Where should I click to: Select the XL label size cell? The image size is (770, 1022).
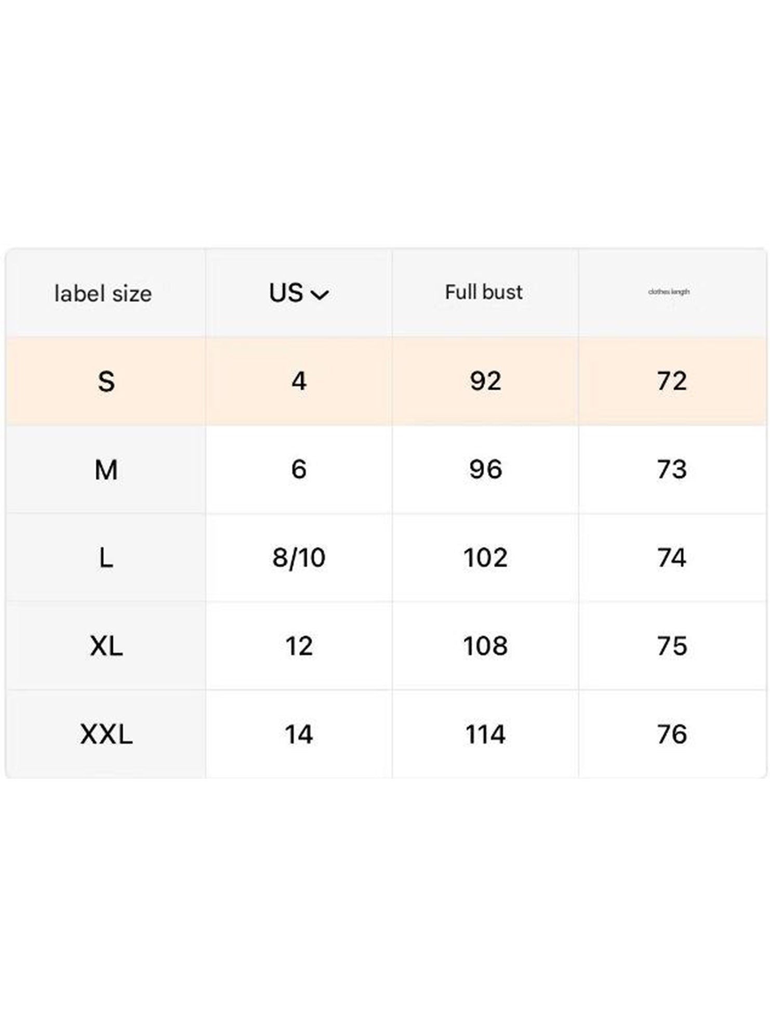106,646
